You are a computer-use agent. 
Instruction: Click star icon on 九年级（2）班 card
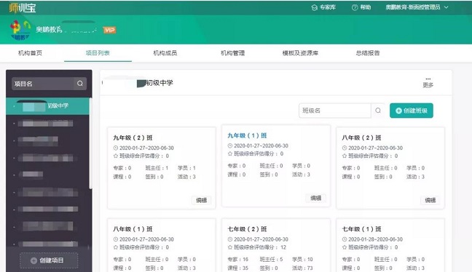(116, 156)
